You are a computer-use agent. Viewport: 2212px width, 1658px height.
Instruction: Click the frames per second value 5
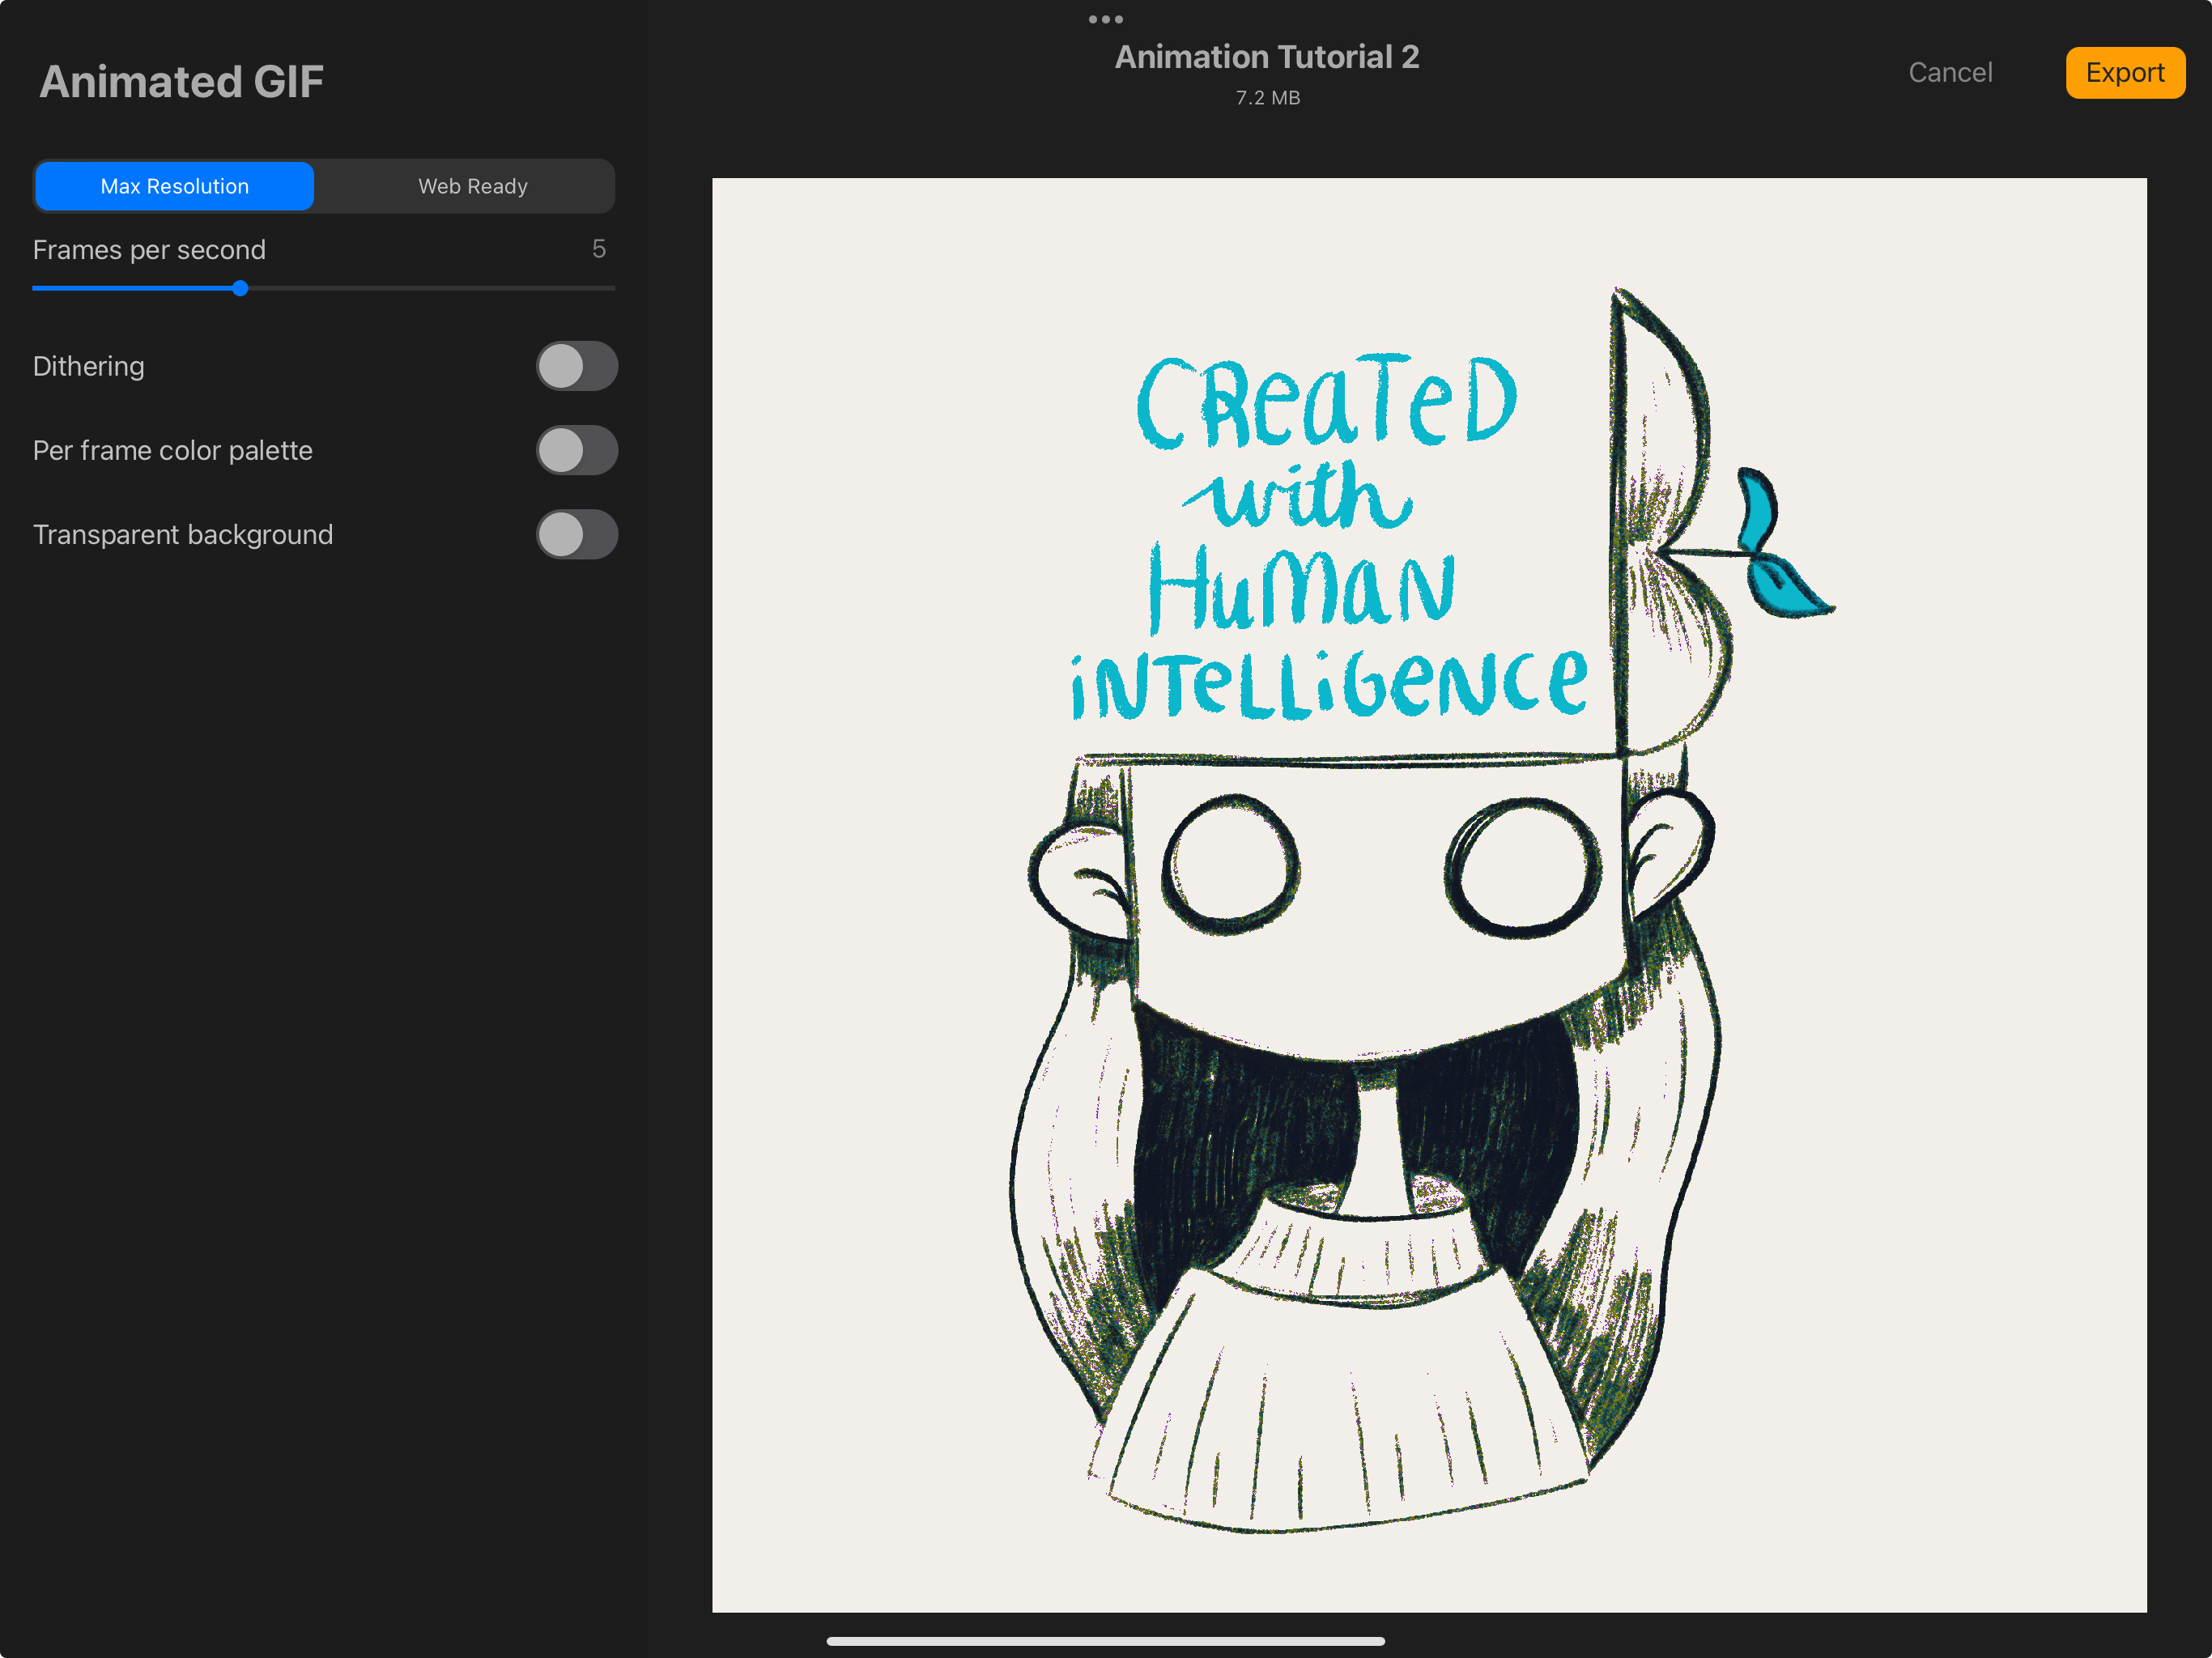coord(601,249)
